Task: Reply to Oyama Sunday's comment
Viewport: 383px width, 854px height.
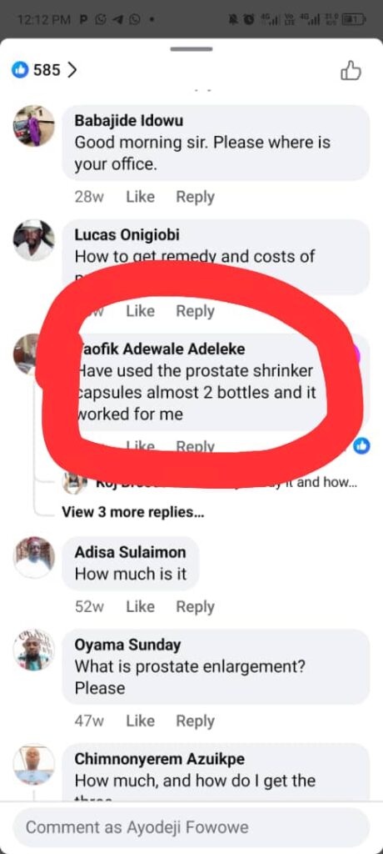Action: [x=195, y=721]
